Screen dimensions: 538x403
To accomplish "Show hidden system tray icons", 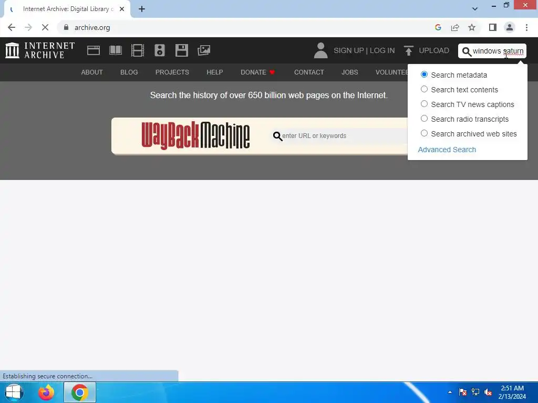I will 450,393.
